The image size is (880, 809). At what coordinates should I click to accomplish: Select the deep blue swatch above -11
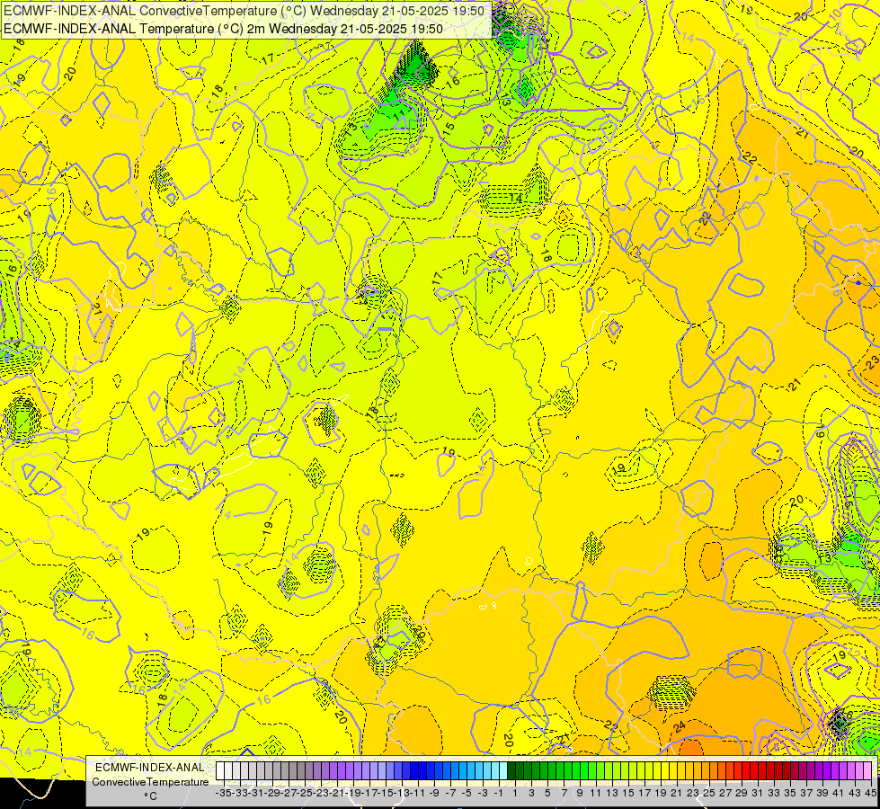pyautogui.click(x=414, y=771)
